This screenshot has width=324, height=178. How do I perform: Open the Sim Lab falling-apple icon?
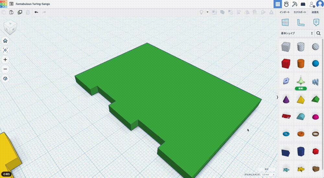[286, 4]
